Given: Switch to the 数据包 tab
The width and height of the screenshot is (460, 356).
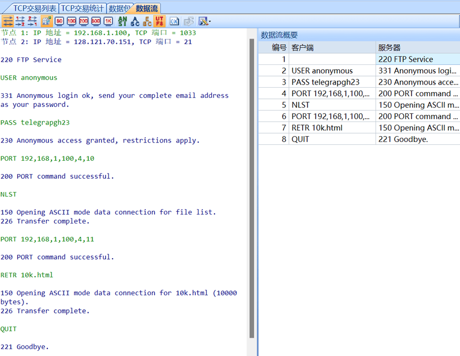Looking at the screenshot, I should (x=119, y=7).
